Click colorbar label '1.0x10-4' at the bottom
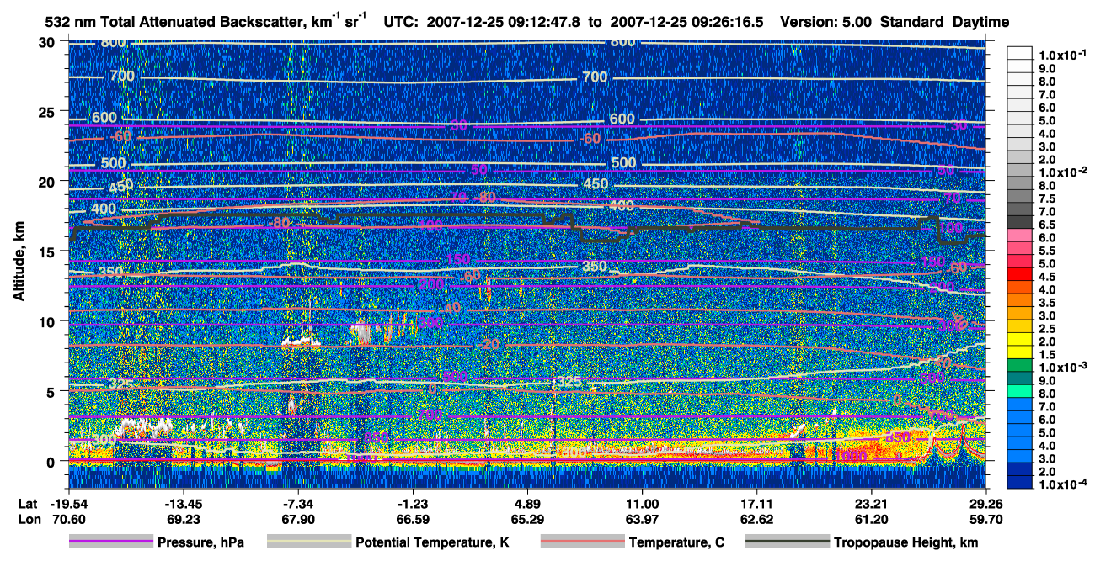 click(x=1064, y=484)
